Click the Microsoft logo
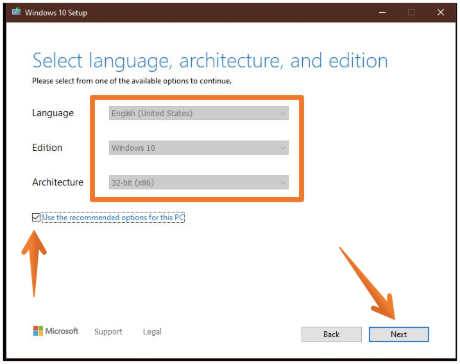This screenshot has height=364, width=460. coord(56,331)
